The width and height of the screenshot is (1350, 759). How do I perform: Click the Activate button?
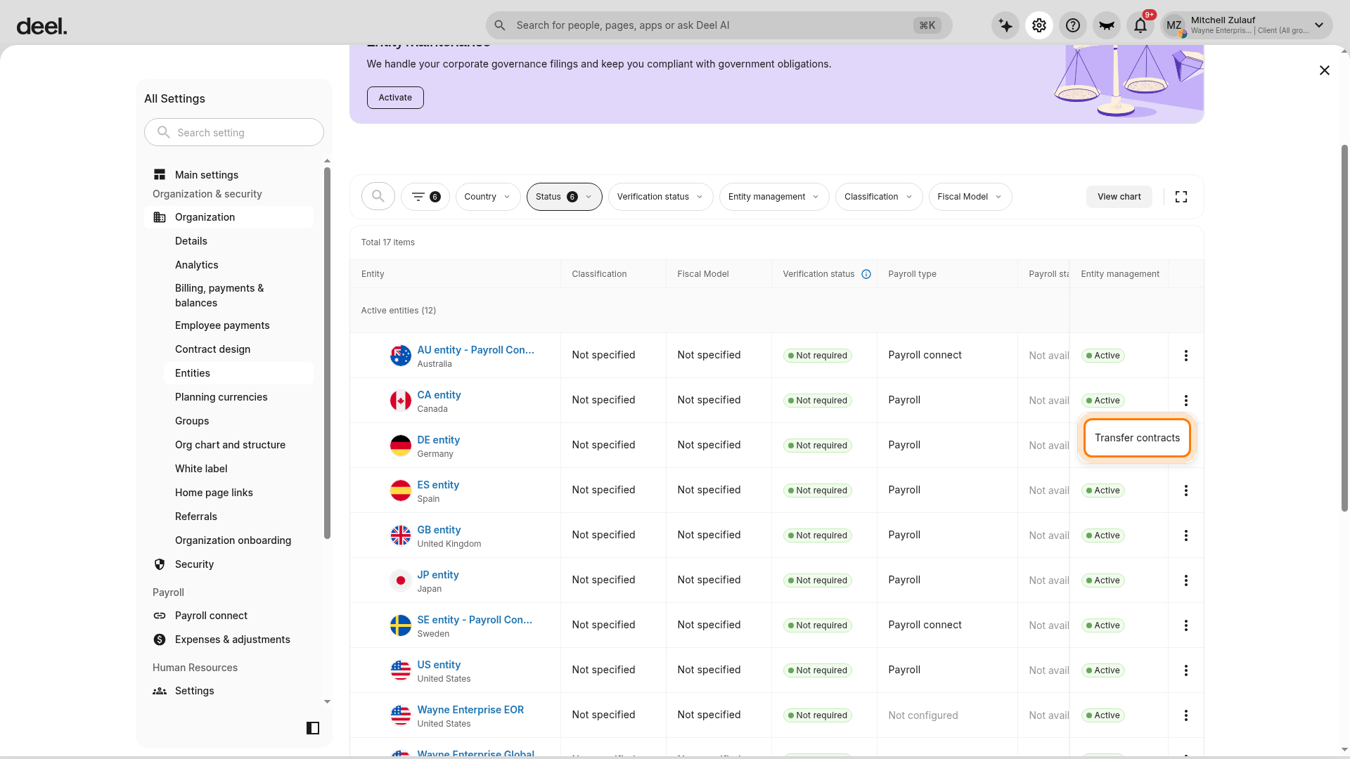(x=395, y=98)
